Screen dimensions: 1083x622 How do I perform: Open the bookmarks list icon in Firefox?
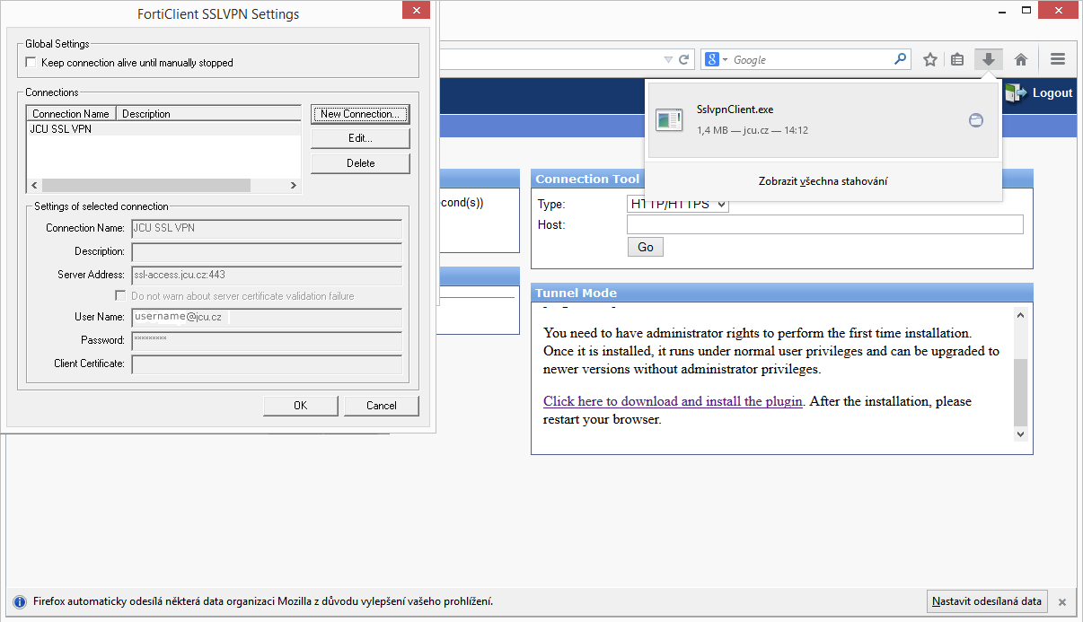pos(957,59)
